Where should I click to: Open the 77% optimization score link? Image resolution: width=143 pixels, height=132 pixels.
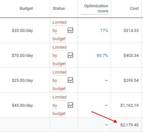coord(104,31)
